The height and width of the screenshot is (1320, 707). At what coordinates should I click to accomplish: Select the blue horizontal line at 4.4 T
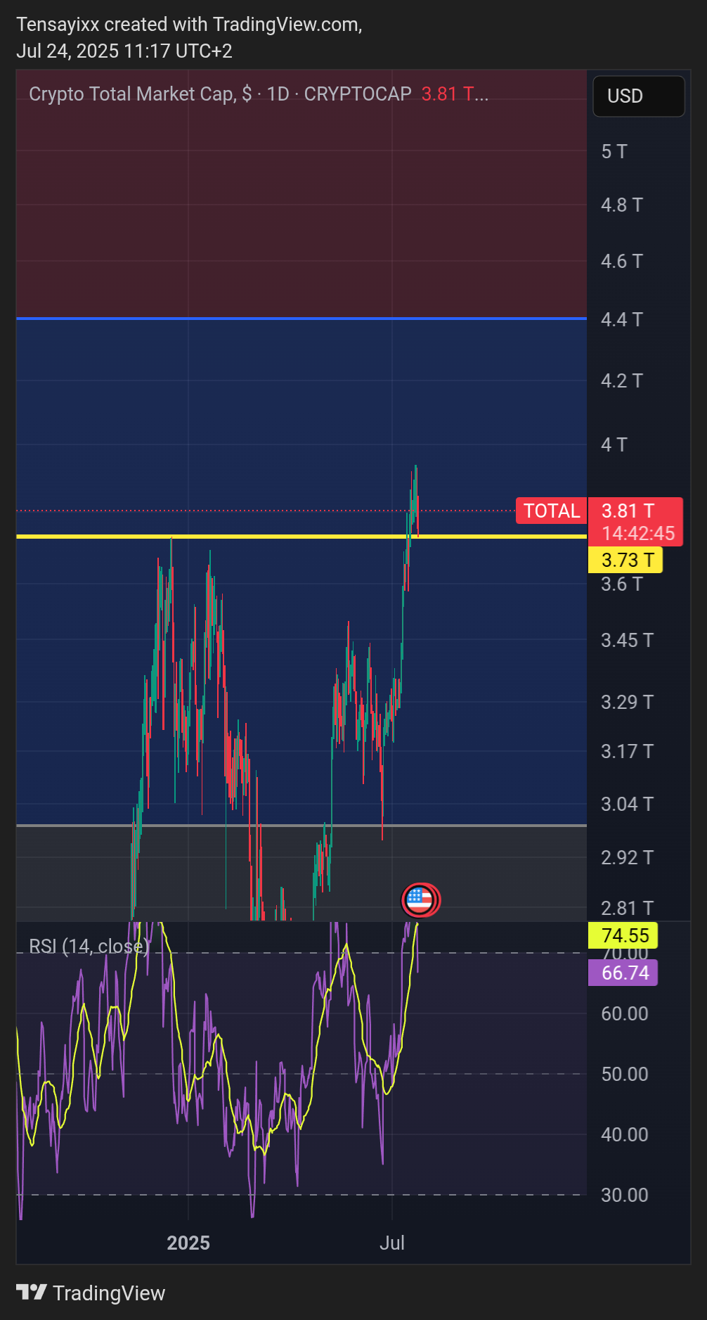pyautogui.click(x=301, y=319)
